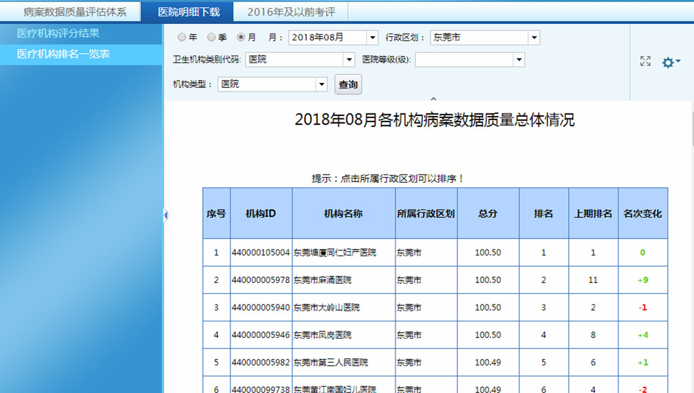This screenshot has width=694, height=393.
Task: Click the 查询 search button
Action: click(x=348, y=85)
